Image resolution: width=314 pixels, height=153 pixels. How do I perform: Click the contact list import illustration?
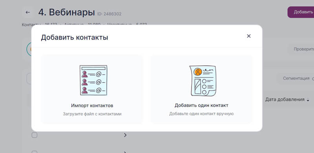point(93,80)
